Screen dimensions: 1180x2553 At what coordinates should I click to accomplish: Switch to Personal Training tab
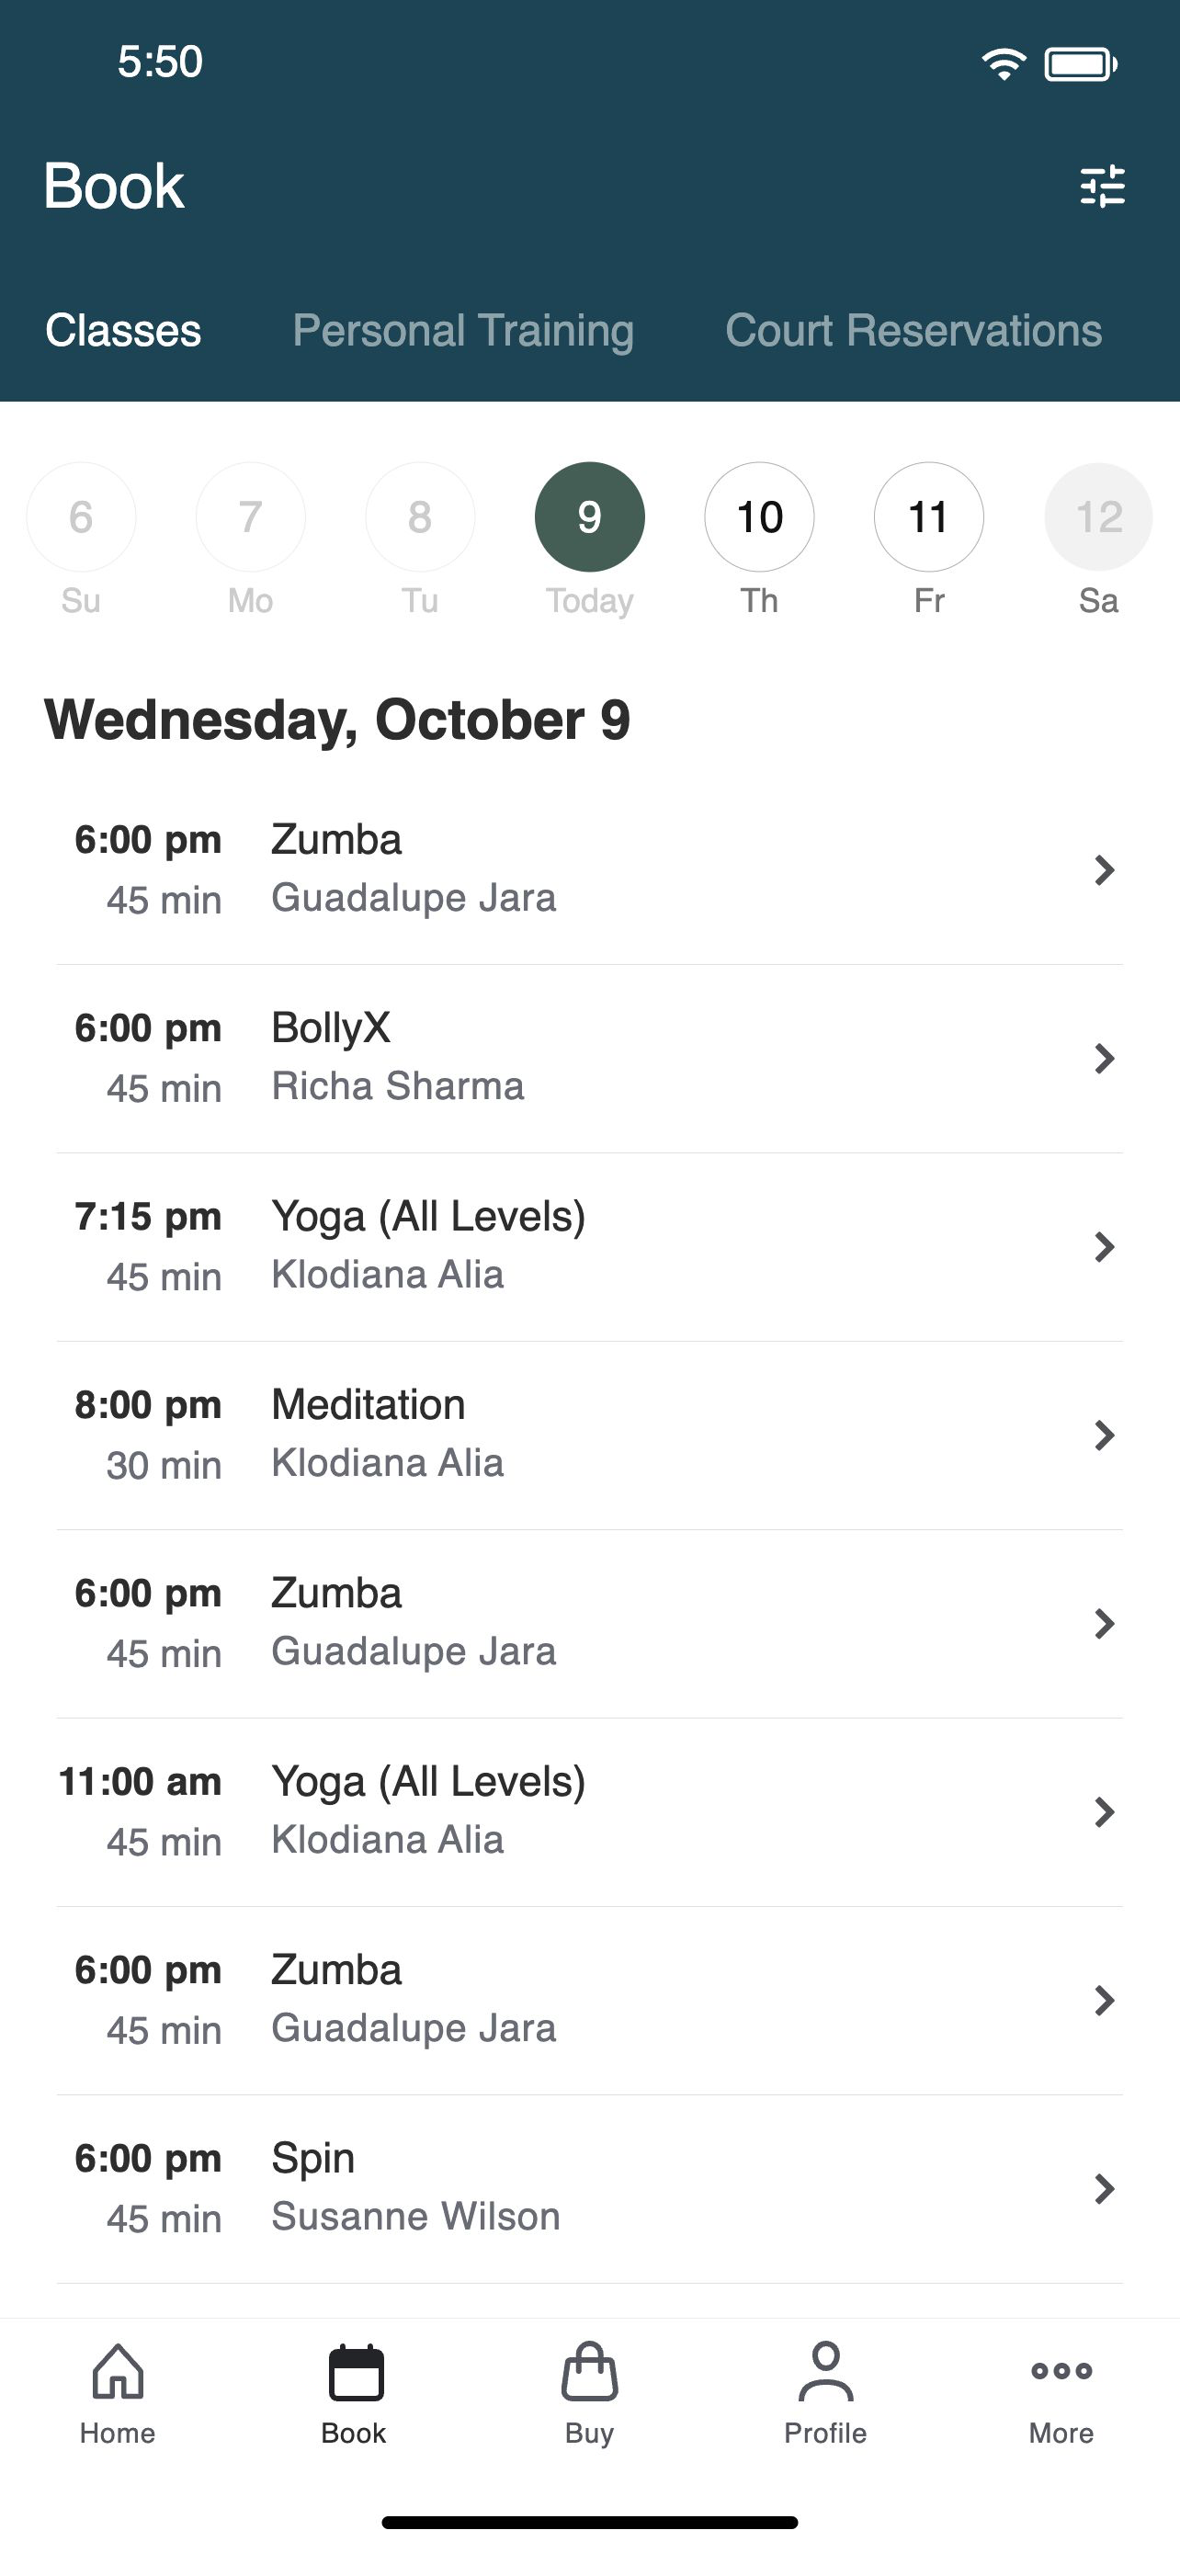click(x=462, y=330)
